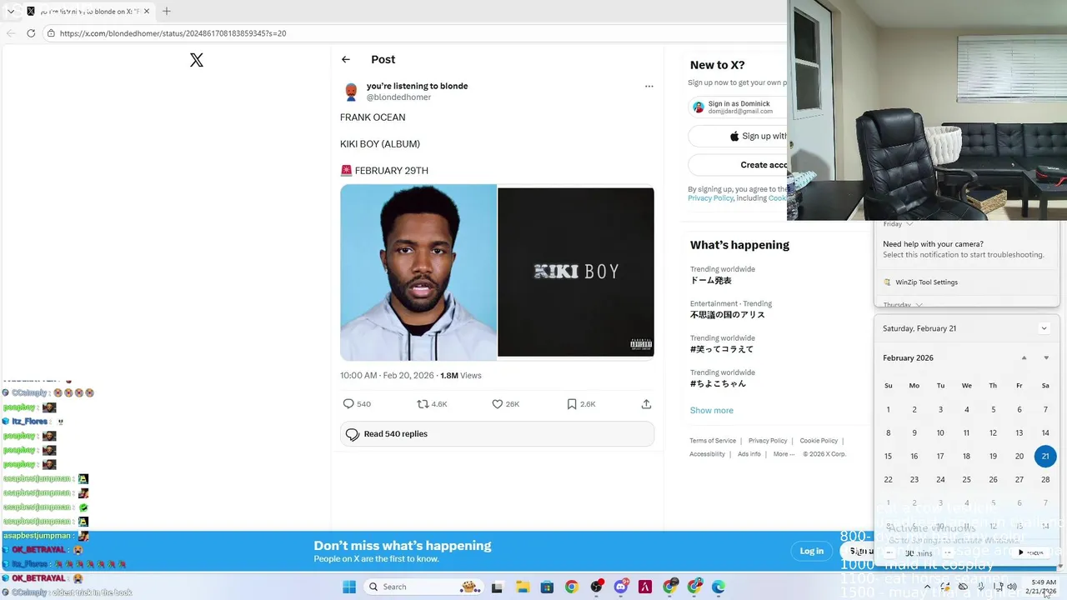1067x600 pixels.
Task: Click the taskbar Search box
Action: 425,587
